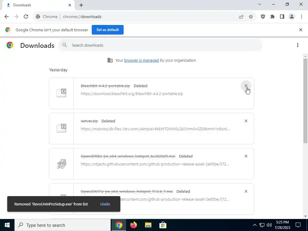Open Microsoft Store from taskbar
Image resolution: width=308 pixels, height=231 pixels.
point(163,225)
